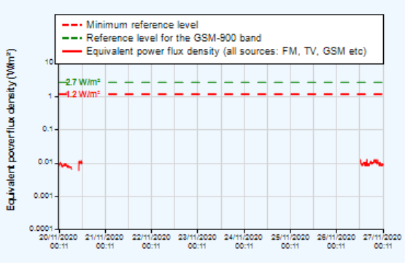405x263 pixels.
Task: Click the red 1.2 W/m² level label
Action: 82,94
